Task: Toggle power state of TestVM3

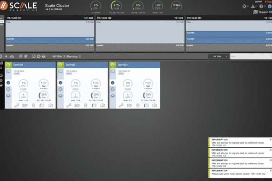Action: tap(113, 65)
